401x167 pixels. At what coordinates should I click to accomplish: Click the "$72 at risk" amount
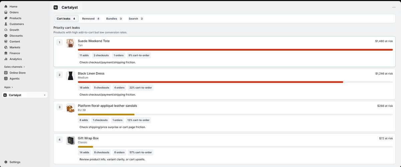pos(386,138)
